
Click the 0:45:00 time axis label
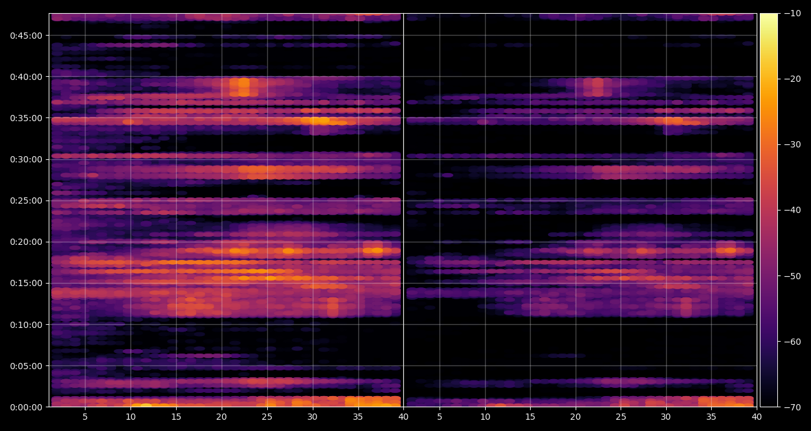[x=26, y=36]
